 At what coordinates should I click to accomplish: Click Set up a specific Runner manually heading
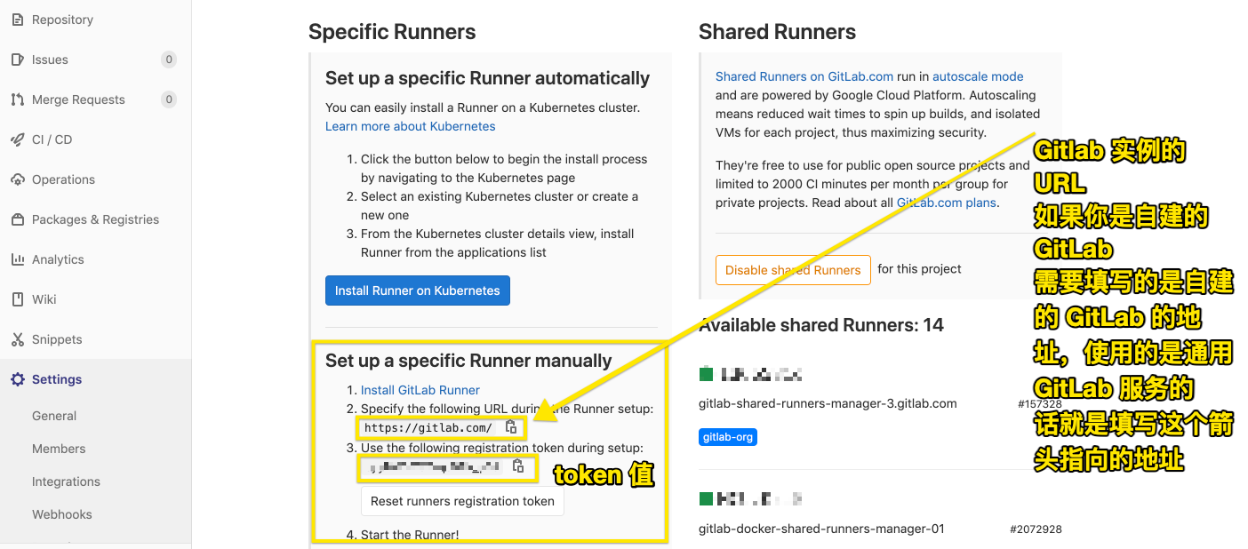click(468, 361)
